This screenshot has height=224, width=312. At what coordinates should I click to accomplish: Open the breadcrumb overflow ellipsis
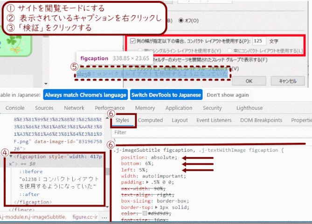104,217
